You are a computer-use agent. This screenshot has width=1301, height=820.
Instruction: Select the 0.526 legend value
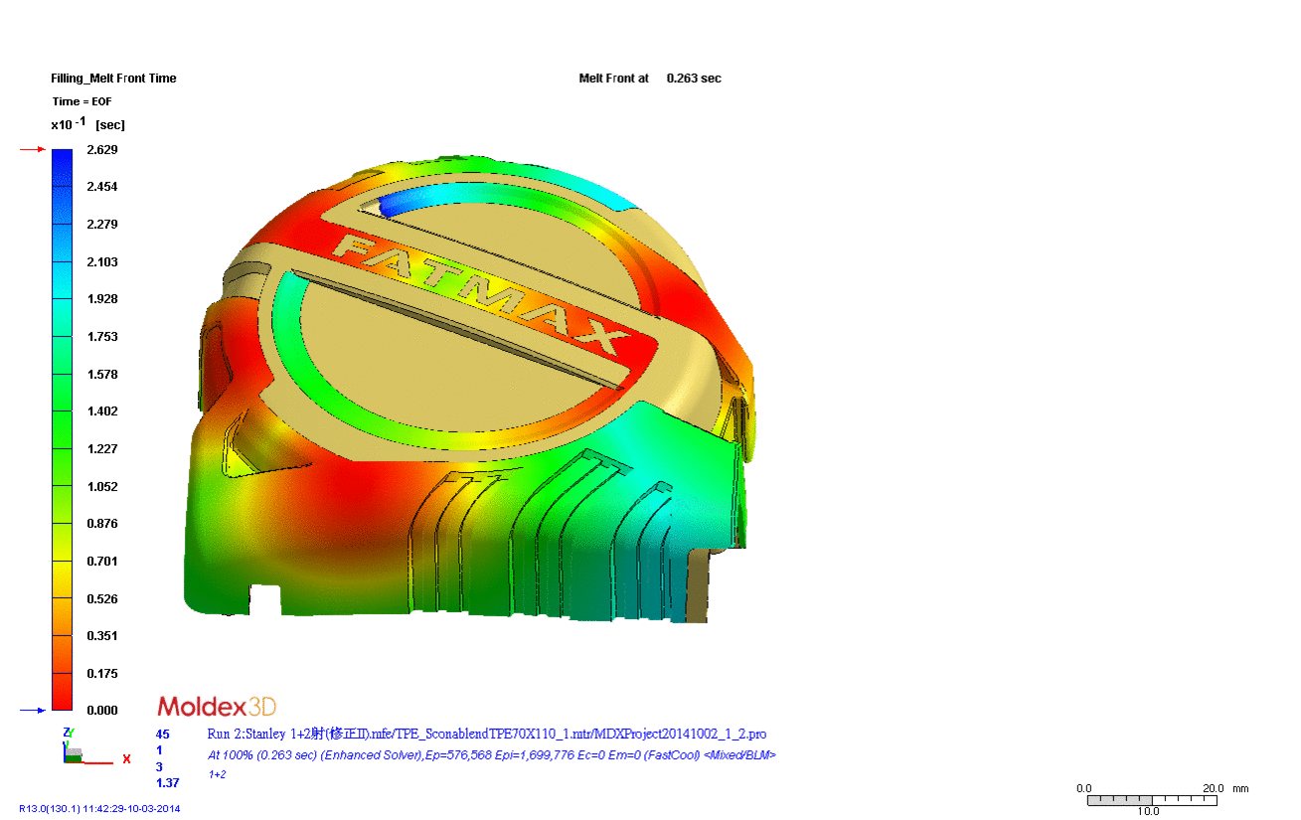coord(102,599)
